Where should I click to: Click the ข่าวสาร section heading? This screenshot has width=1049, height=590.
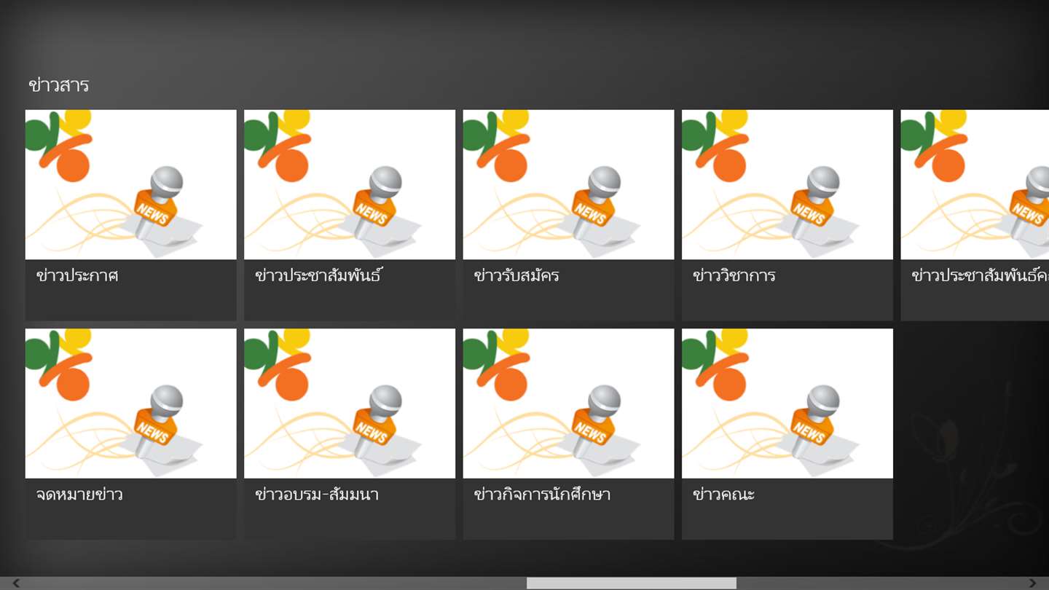[x=58, y=85]
